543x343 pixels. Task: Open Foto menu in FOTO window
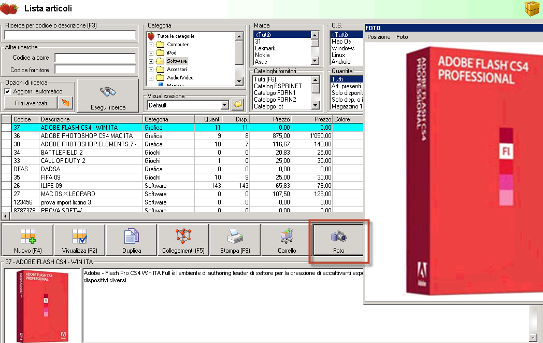(402, 37)
